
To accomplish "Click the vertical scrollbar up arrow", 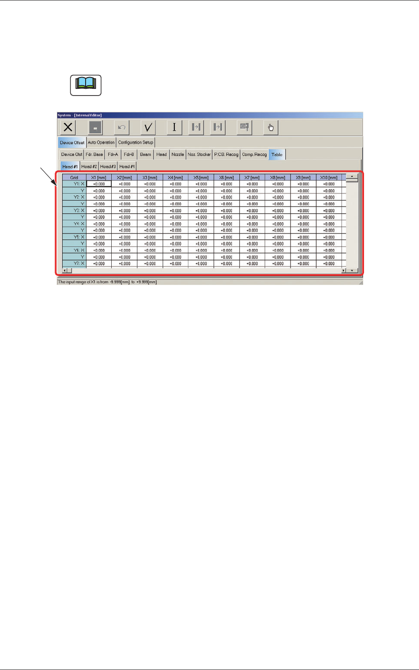I will [x=352, y=177].
